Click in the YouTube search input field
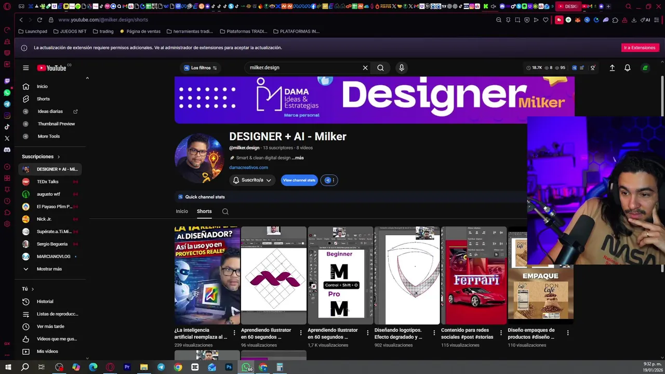Viewport: 665px width, 374px height. pyautogui.click(x=304, y=68)
